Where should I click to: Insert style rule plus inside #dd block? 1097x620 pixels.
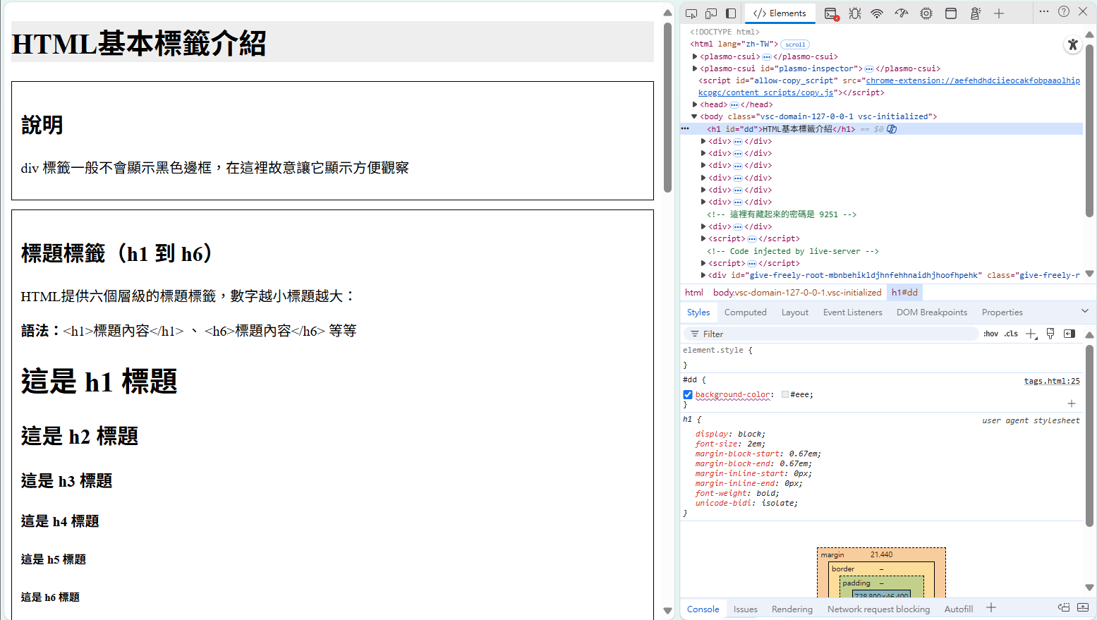pyautogui.click(x=1072, y=403)
